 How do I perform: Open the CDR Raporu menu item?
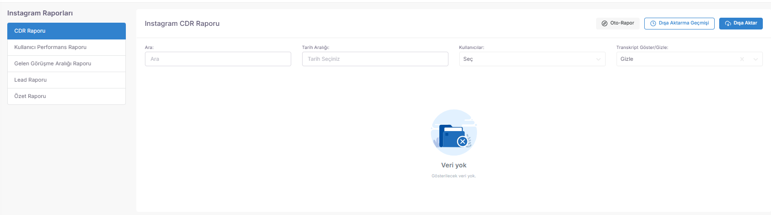click(x=66, y=31)
